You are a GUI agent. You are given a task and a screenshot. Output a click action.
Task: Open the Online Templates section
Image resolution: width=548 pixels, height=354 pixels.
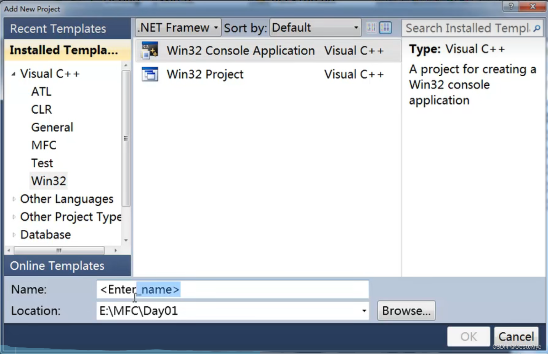[x=67, y=266]
